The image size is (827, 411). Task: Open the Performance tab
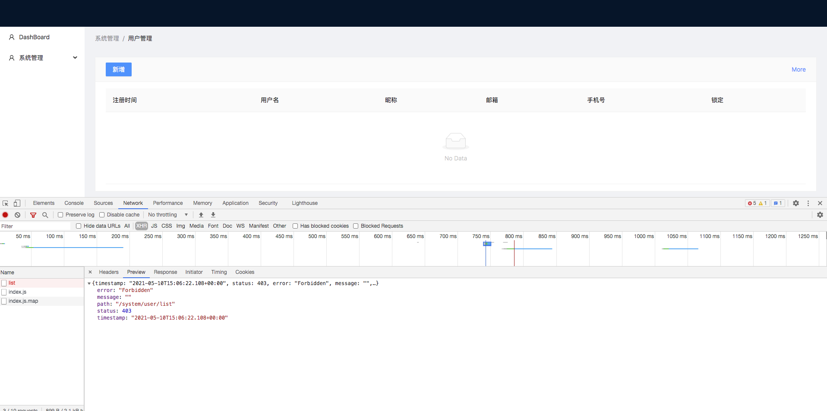pos(168,203)
